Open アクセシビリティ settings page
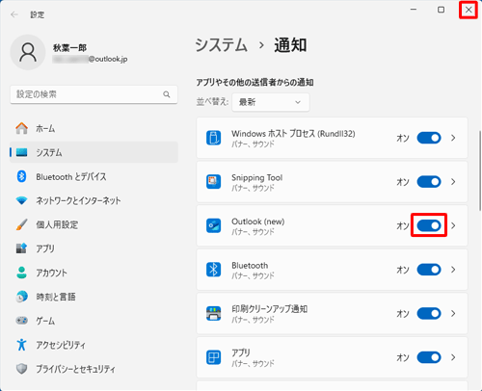Viewport: 482px width, 391px height. [94, 345]
